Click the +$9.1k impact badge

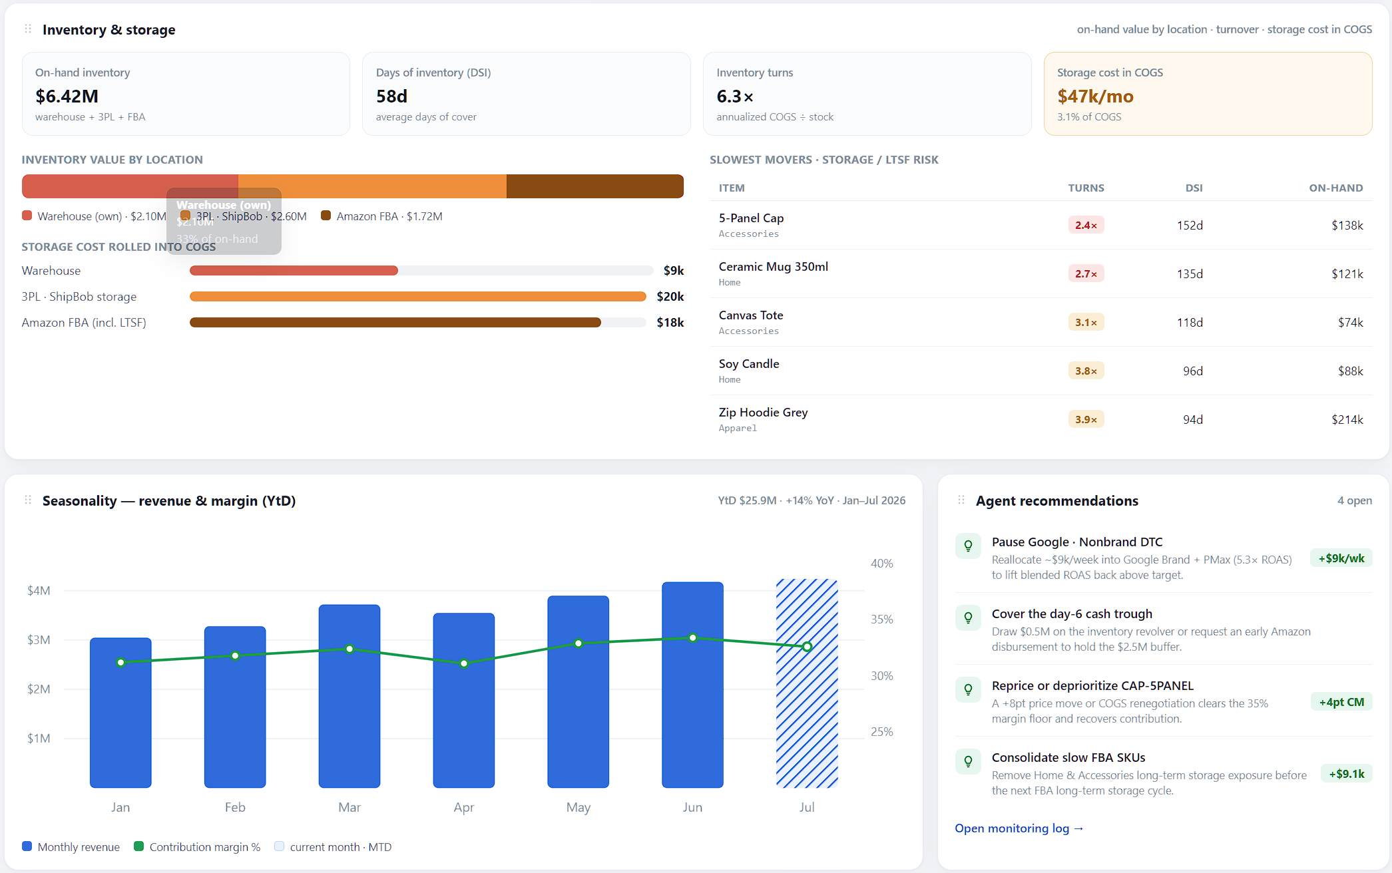pos(1346,774)
